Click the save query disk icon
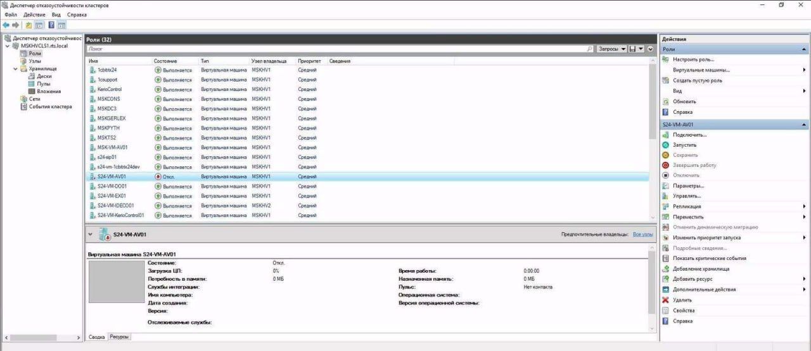Image resolution: width=811 pixels, height=351 pixels. pos(632,49)
